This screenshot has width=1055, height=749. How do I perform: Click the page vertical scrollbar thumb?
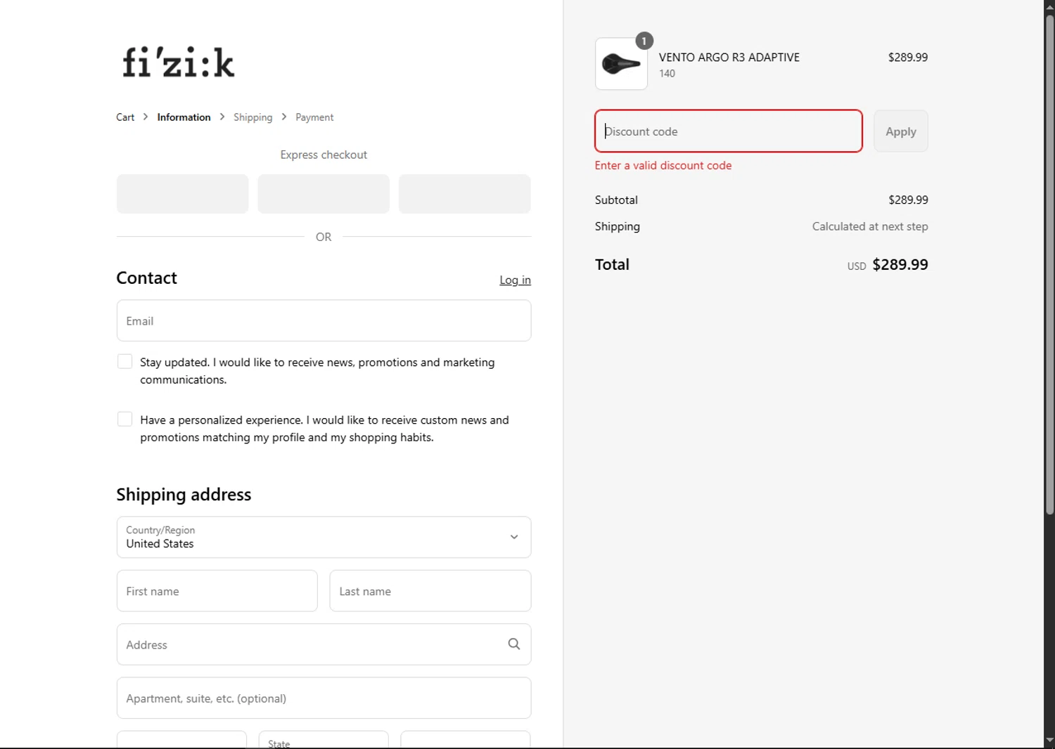(1049, 263)
